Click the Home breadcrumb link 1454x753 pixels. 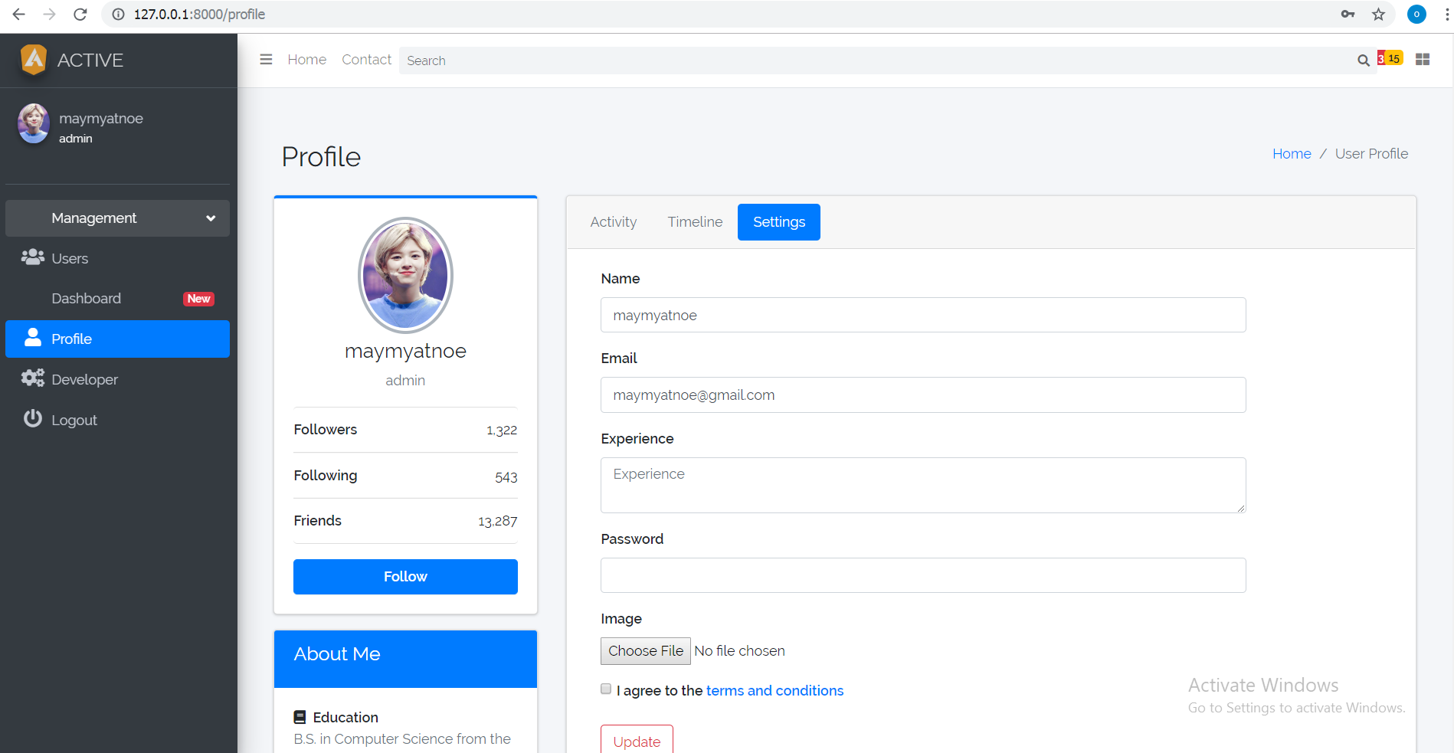(1292, 154)
